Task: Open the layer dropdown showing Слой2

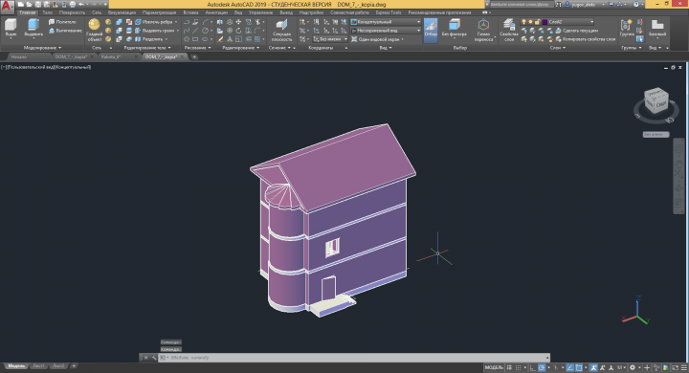Action: [x=557, y=22]
